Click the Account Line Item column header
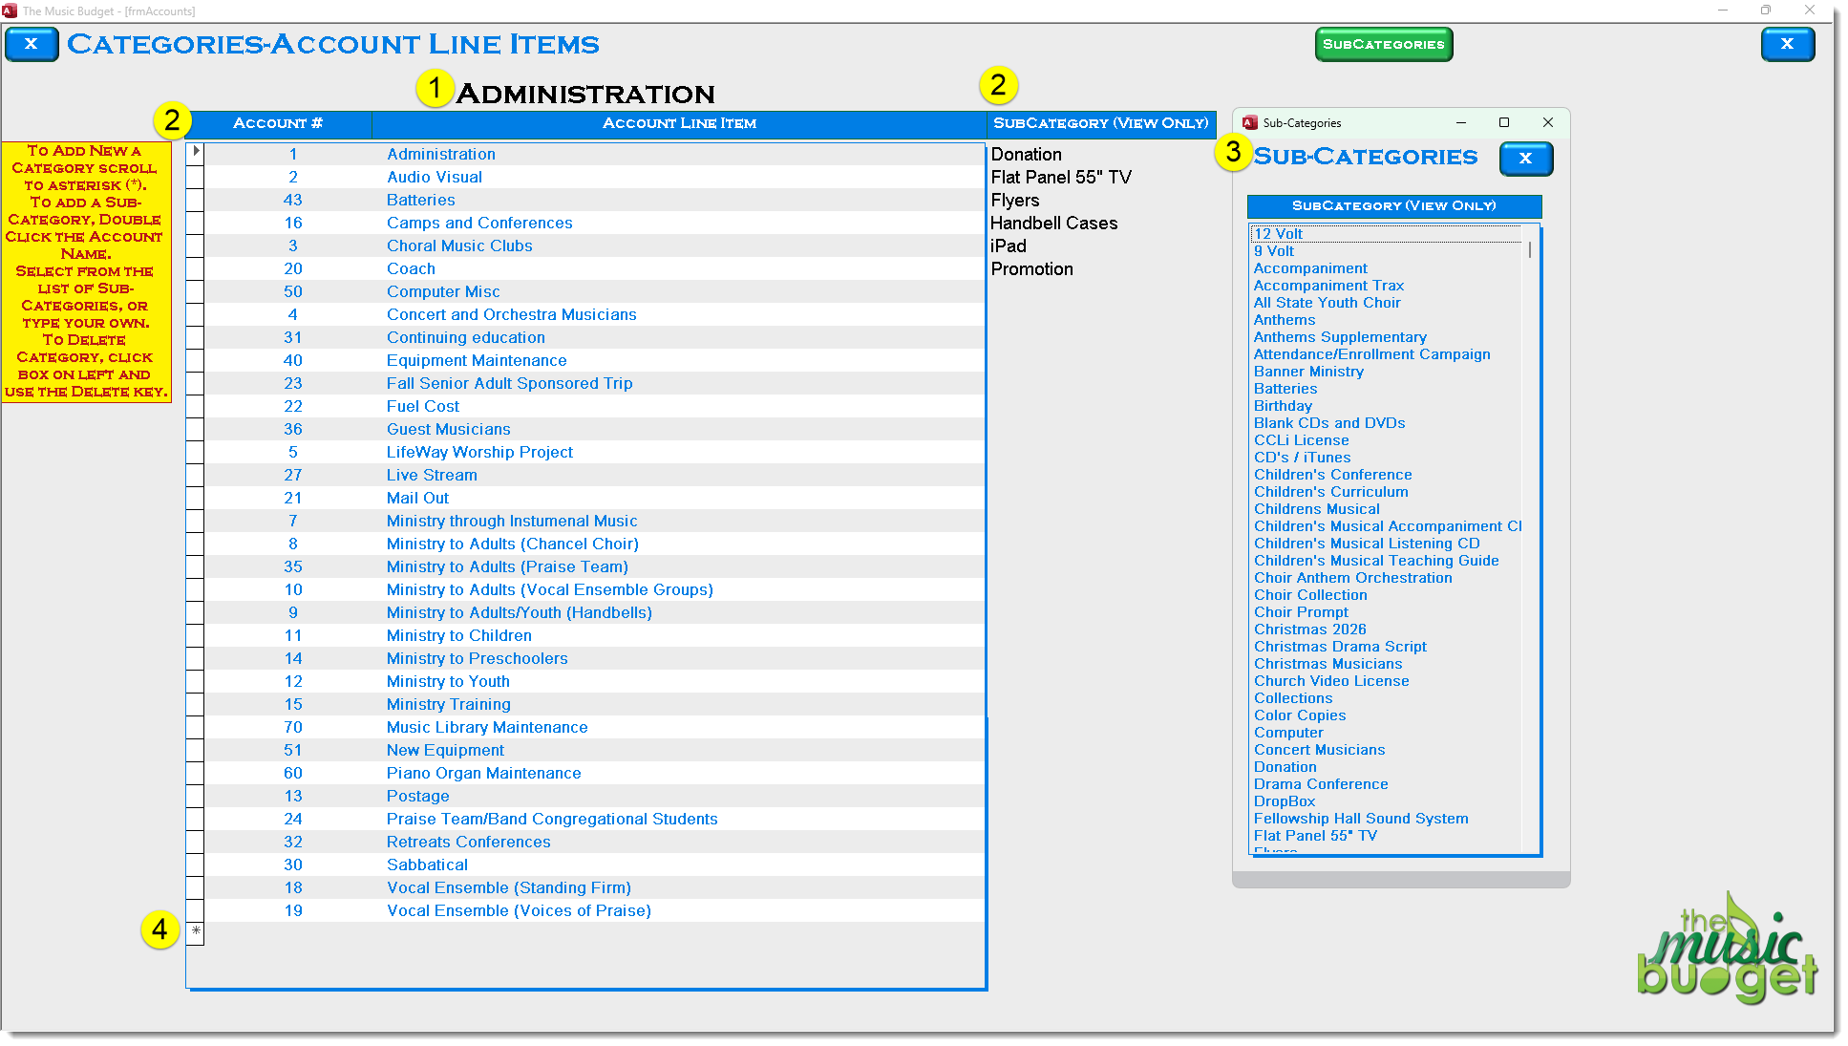1848x1046 pixels. pyautogui.click(x=679, y=123)
